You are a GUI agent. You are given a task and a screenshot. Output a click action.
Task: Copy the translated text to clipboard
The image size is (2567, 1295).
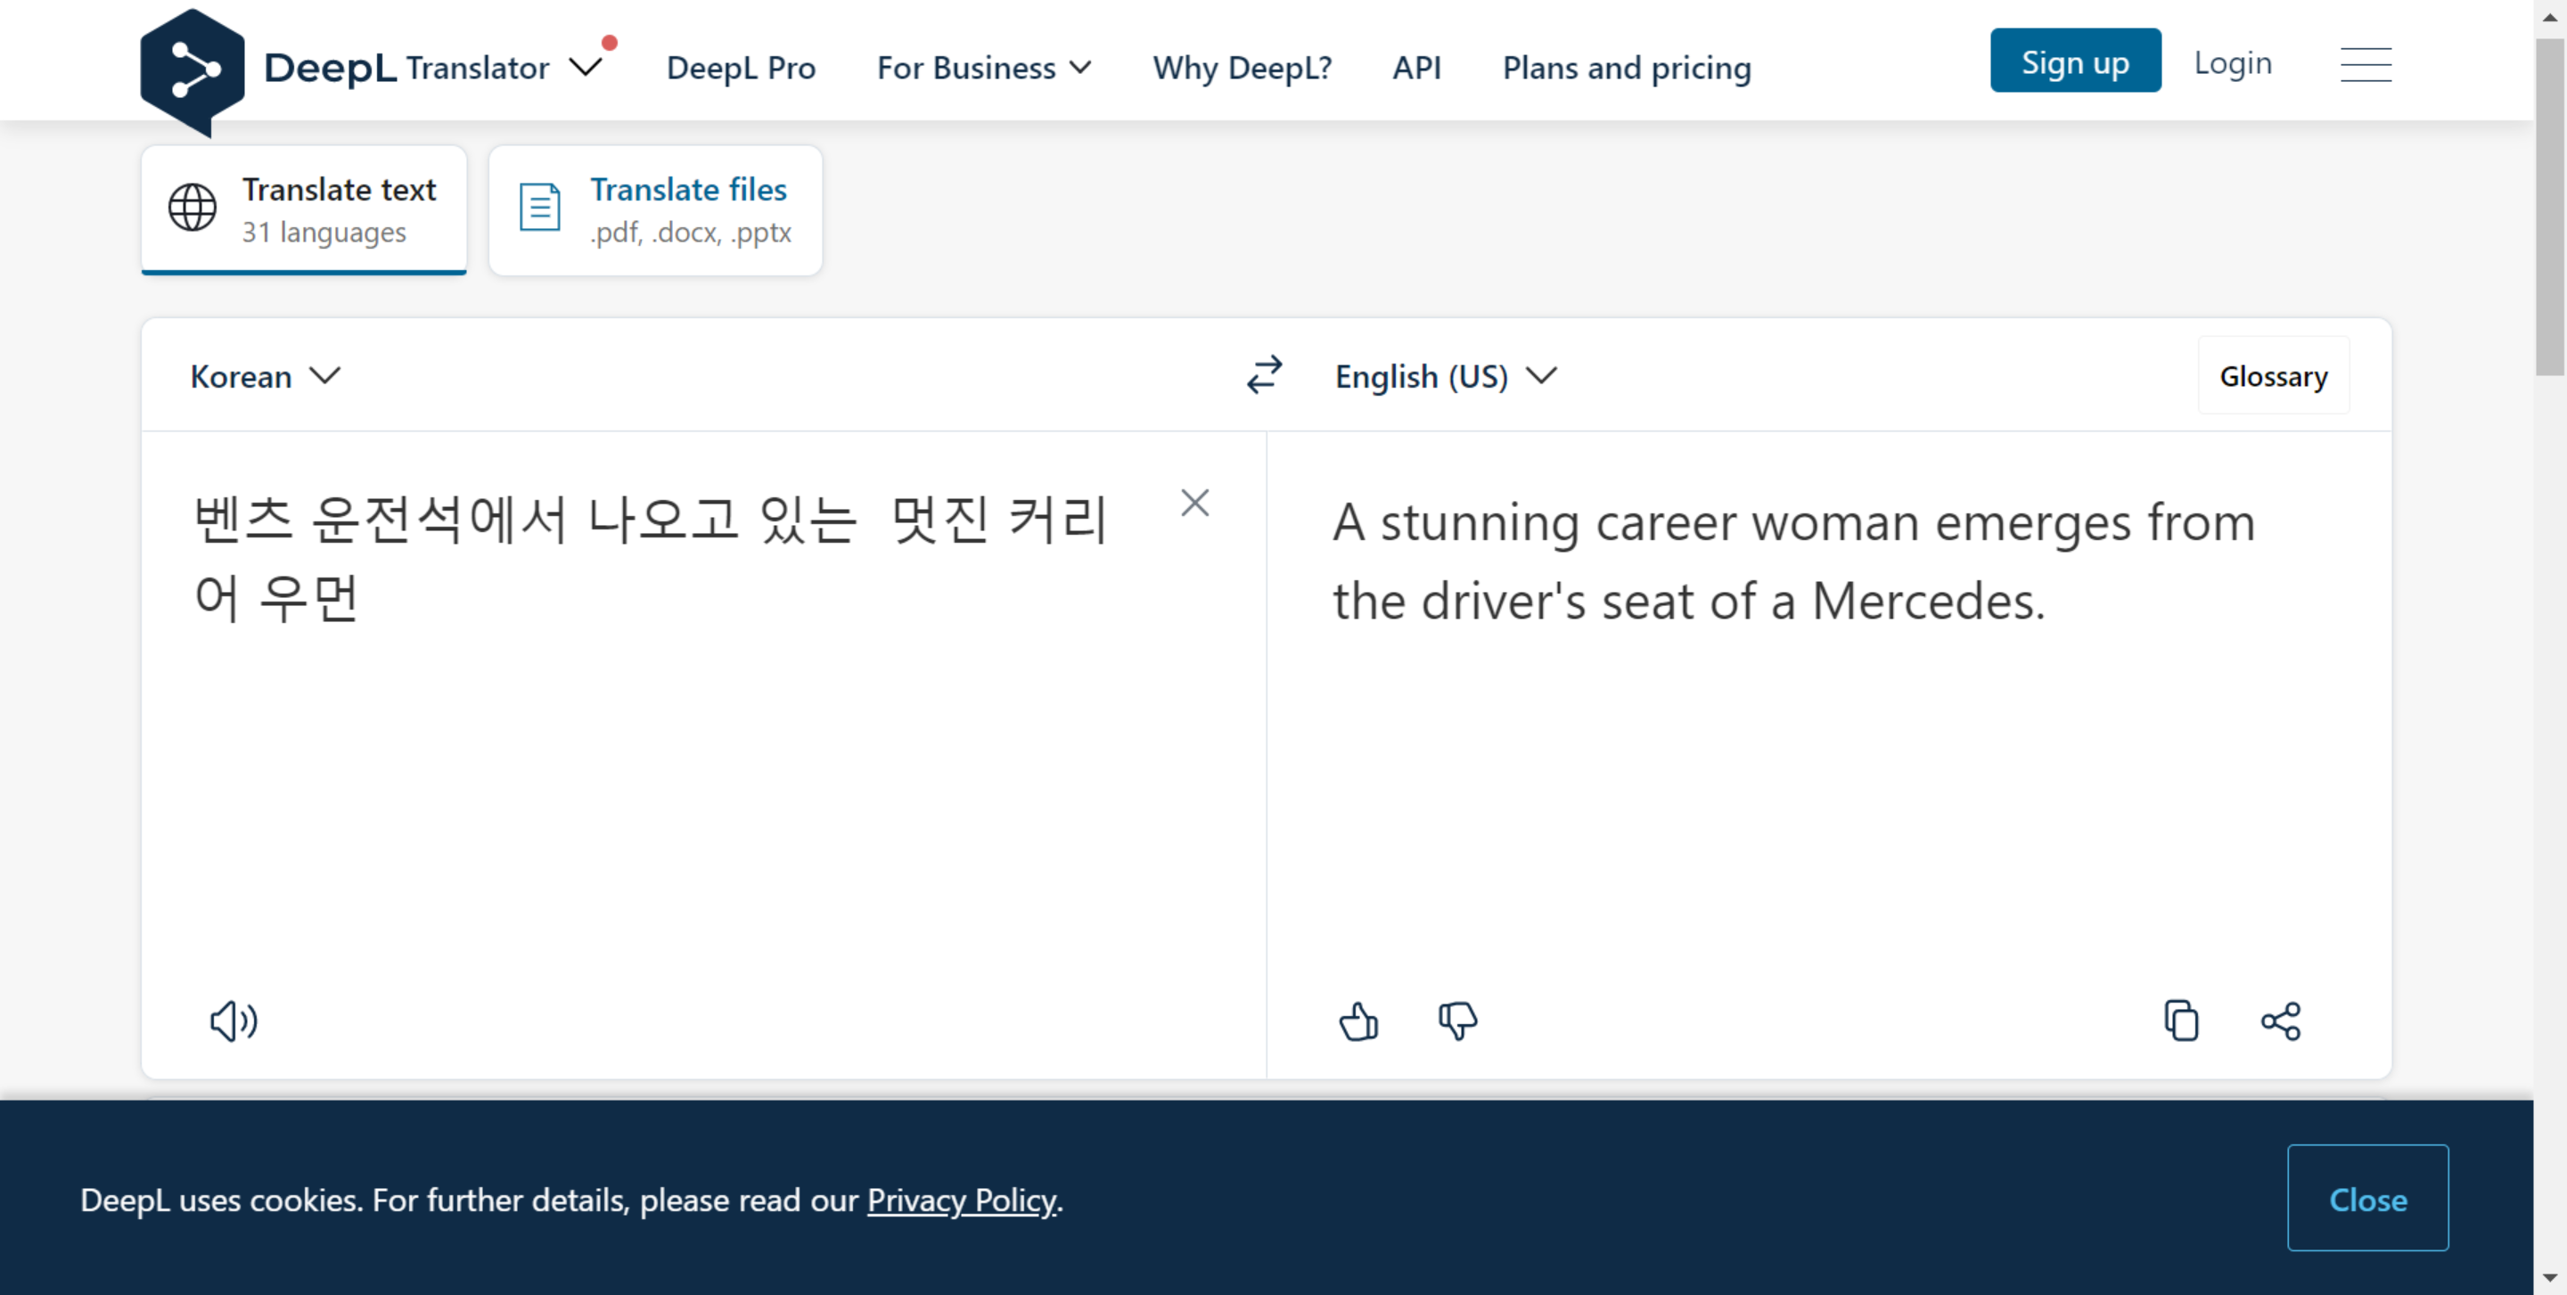click(2181, 1021)
